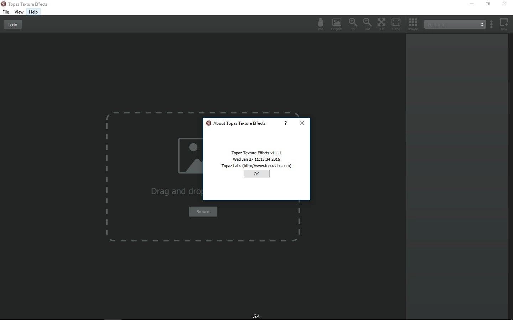Expand the Featured category dropdown
513x320 pixels.
click(455, 25)
